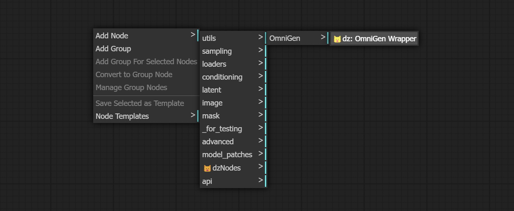Image resolution: width=514 pixels, height=211 pixels.
Task: Select Manage Group Nodes entry
Action: click(146, 88)
